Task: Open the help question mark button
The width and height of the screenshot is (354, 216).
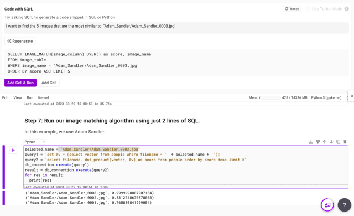Action: [344, 205]
